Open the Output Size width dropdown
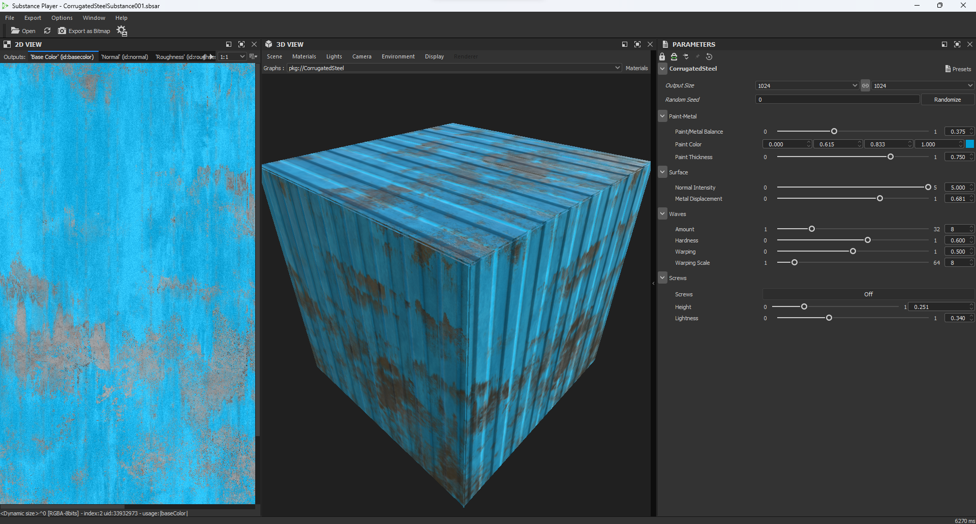 pos(807,85)
